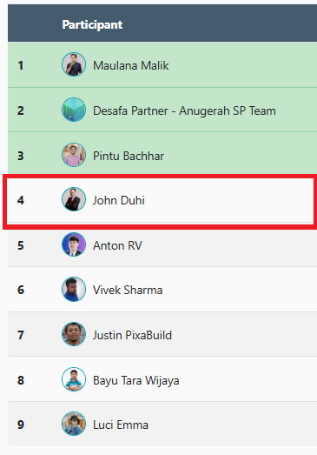The height and width of the screenshot is (455, 317).
Task: Open Desafa Partner team cube avatar
Action: [x=74, y=110]
